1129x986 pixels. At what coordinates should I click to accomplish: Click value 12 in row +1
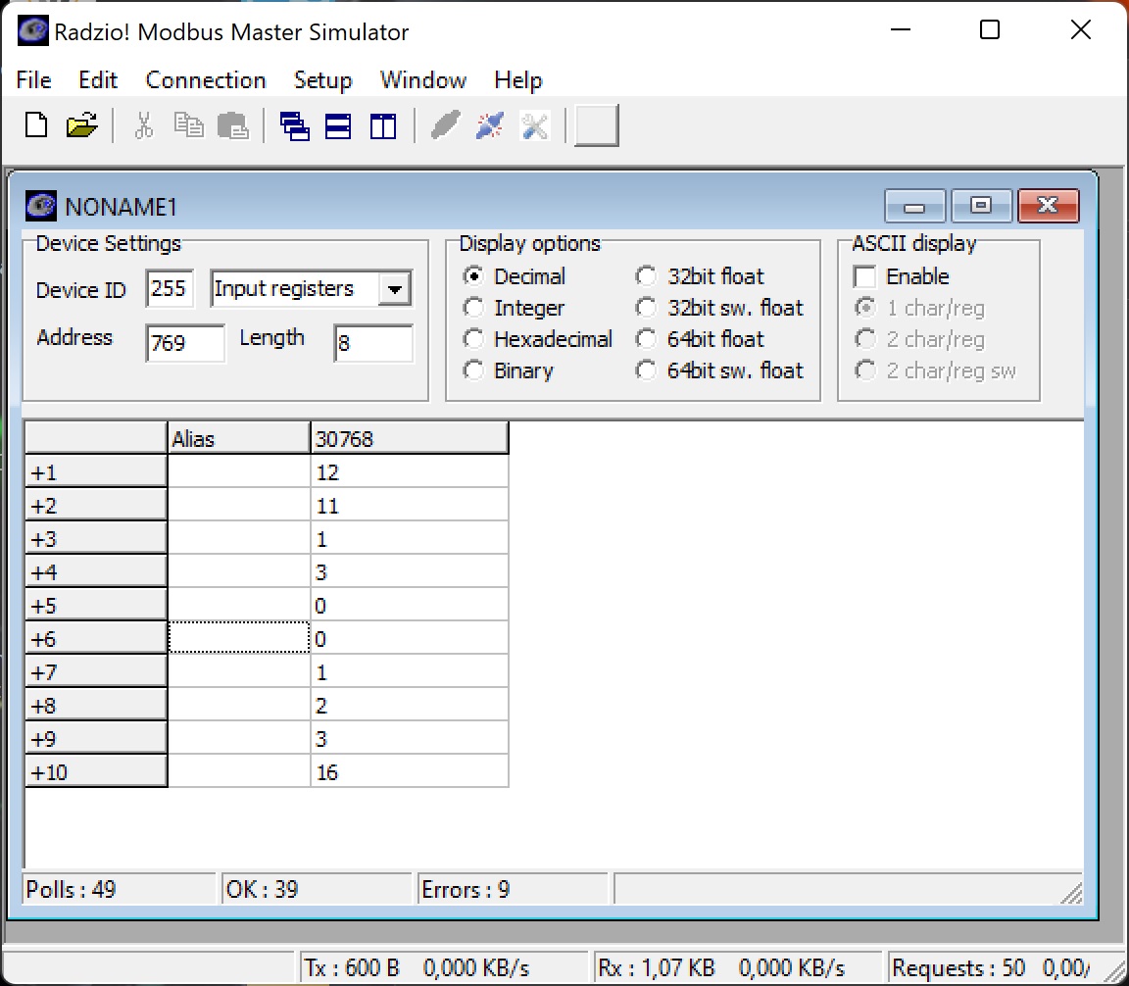410,472
